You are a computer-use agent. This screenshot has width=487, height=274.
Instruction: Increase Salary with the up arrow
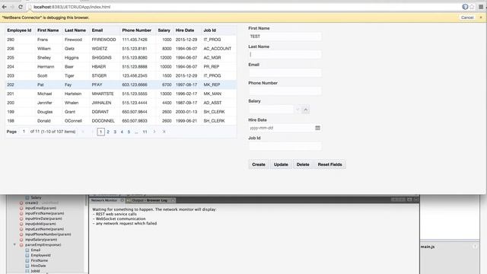(x=306, y=110)
